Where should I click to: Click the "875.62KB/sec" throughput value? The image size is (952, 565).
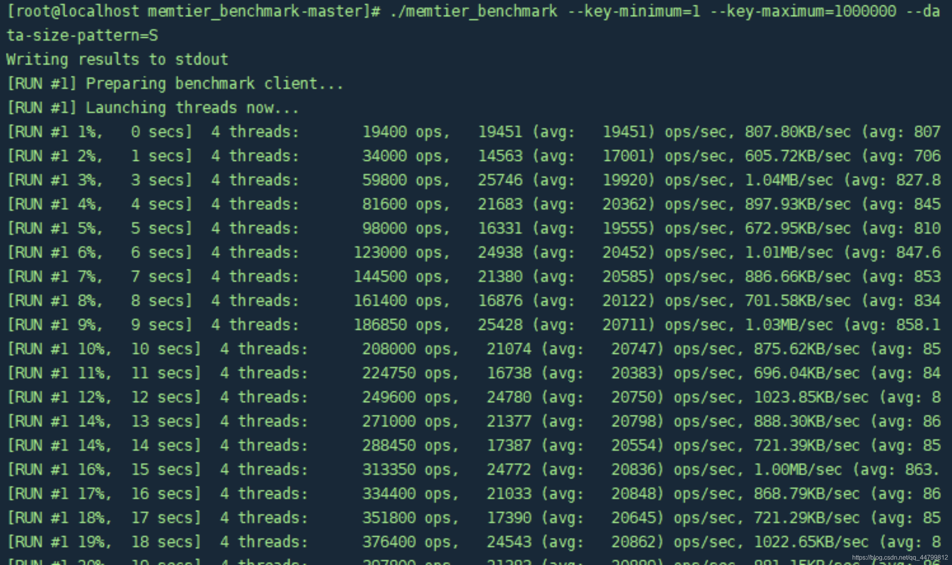807,349
